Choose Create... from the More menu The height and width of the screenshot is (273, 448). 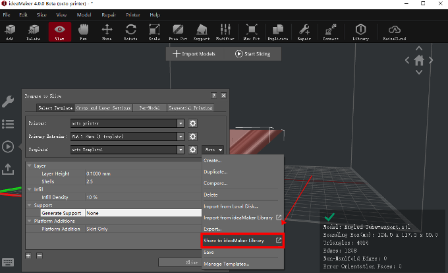click(x=243, y=161)
